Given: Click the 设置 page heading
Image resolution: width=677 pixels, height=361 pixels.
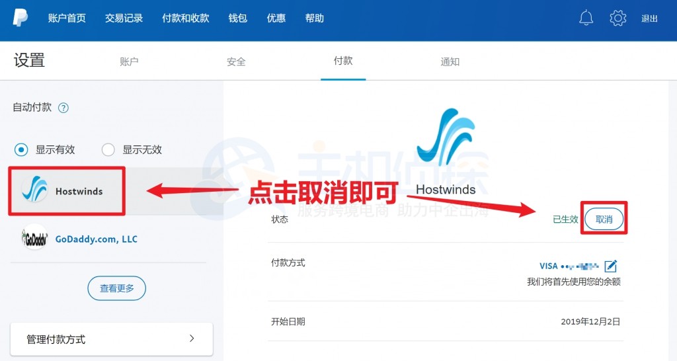Looking at the screenshot, I should [29, 60].
